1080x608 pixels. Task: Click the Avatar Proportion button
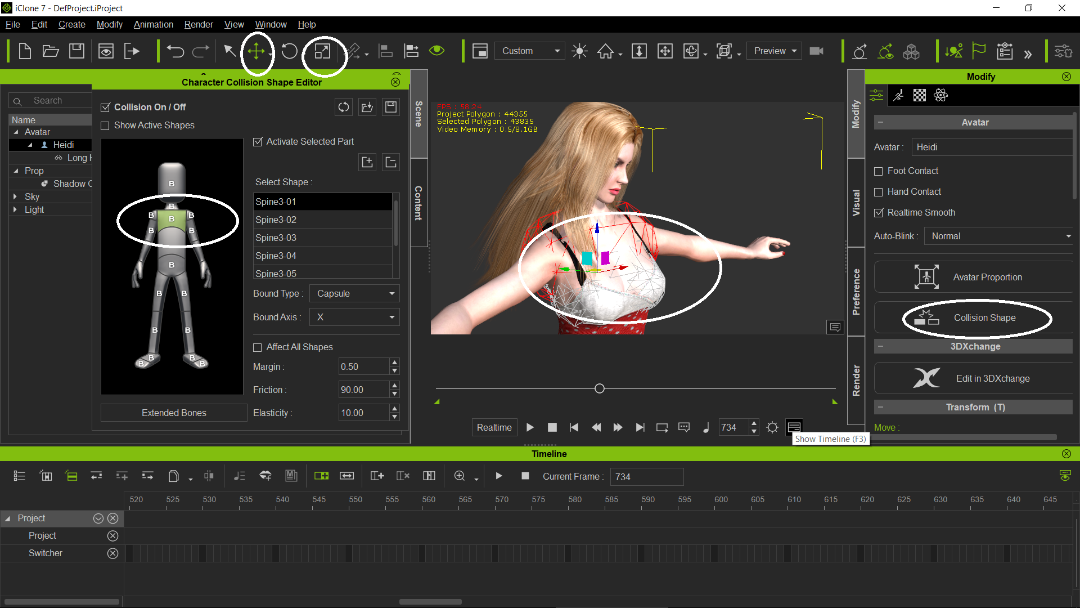(974, 277)
